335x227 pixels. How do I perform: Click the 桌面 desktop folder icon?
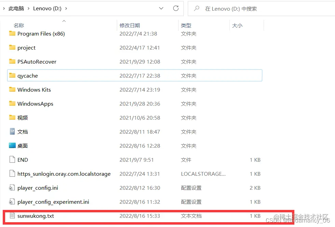click(12, 146)
